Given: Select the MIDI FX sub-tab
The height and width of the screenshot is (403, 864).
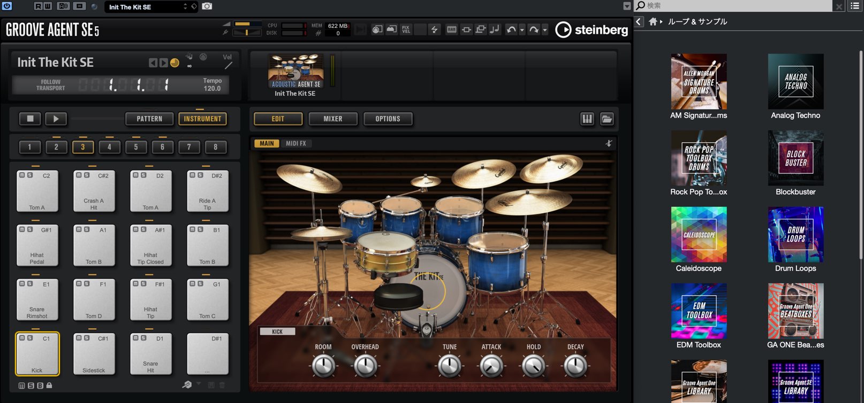Looking at the screenshot, I should [x=296, y=143].
